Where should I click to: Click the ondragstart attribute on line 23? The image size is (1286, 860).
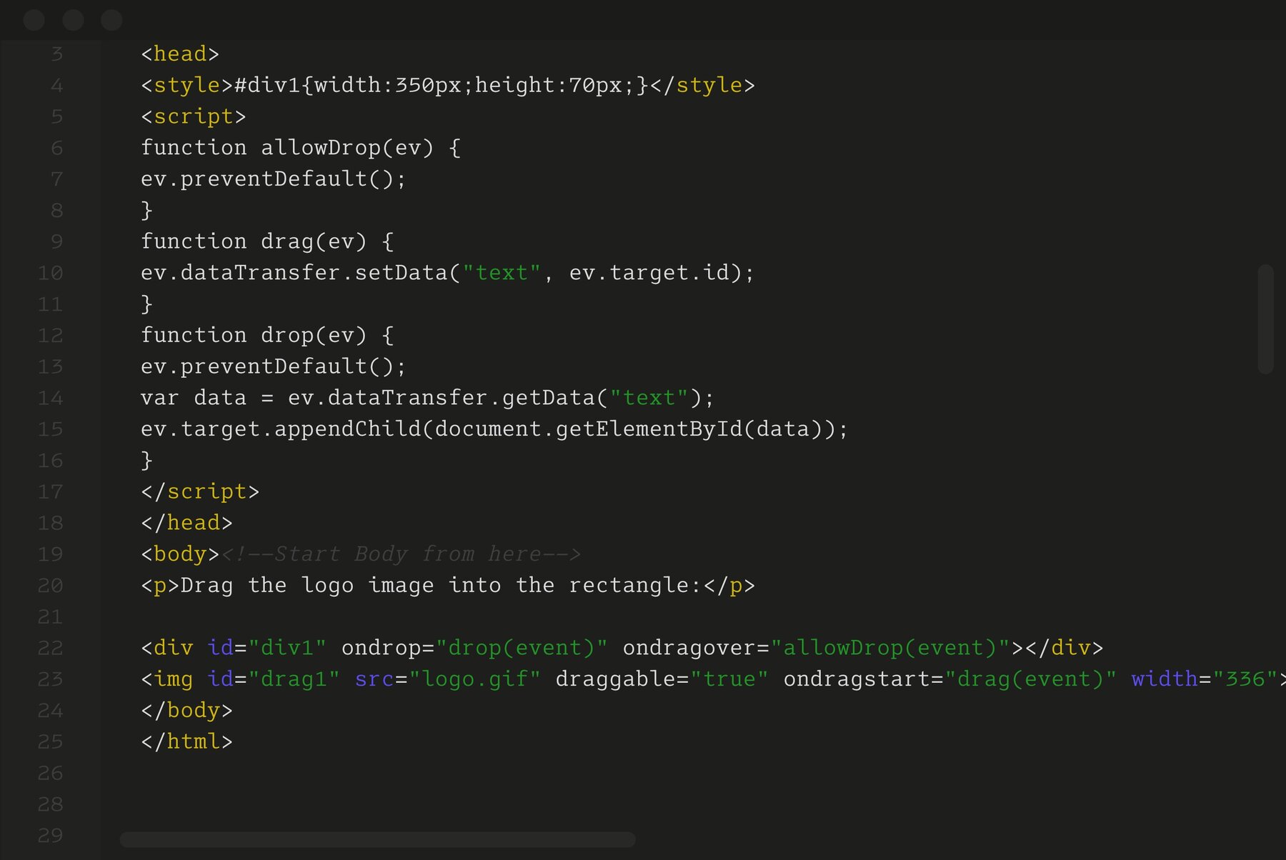tap(857, 679)
